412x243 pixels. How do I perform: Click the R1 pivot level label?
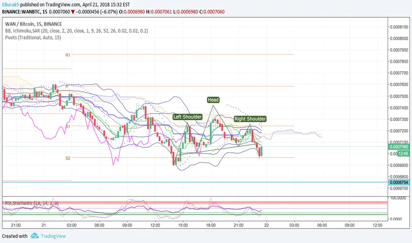click(68, 55)
